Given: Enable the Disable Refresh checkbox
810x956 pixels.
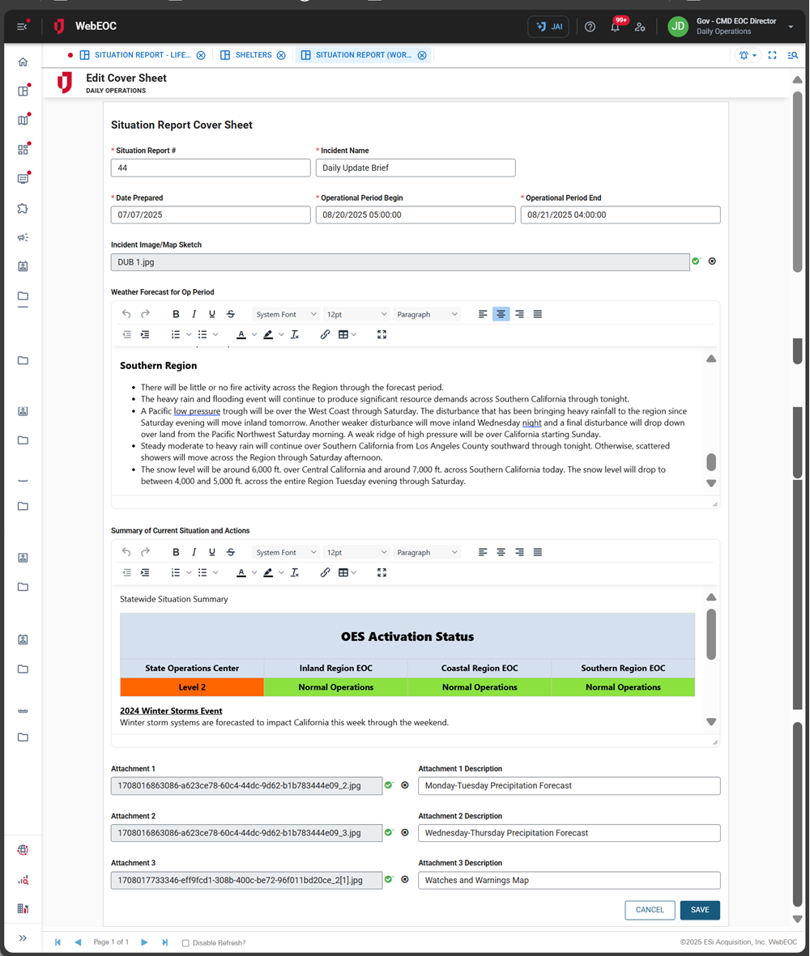Looking at the screenshot, I should (186, 942).
